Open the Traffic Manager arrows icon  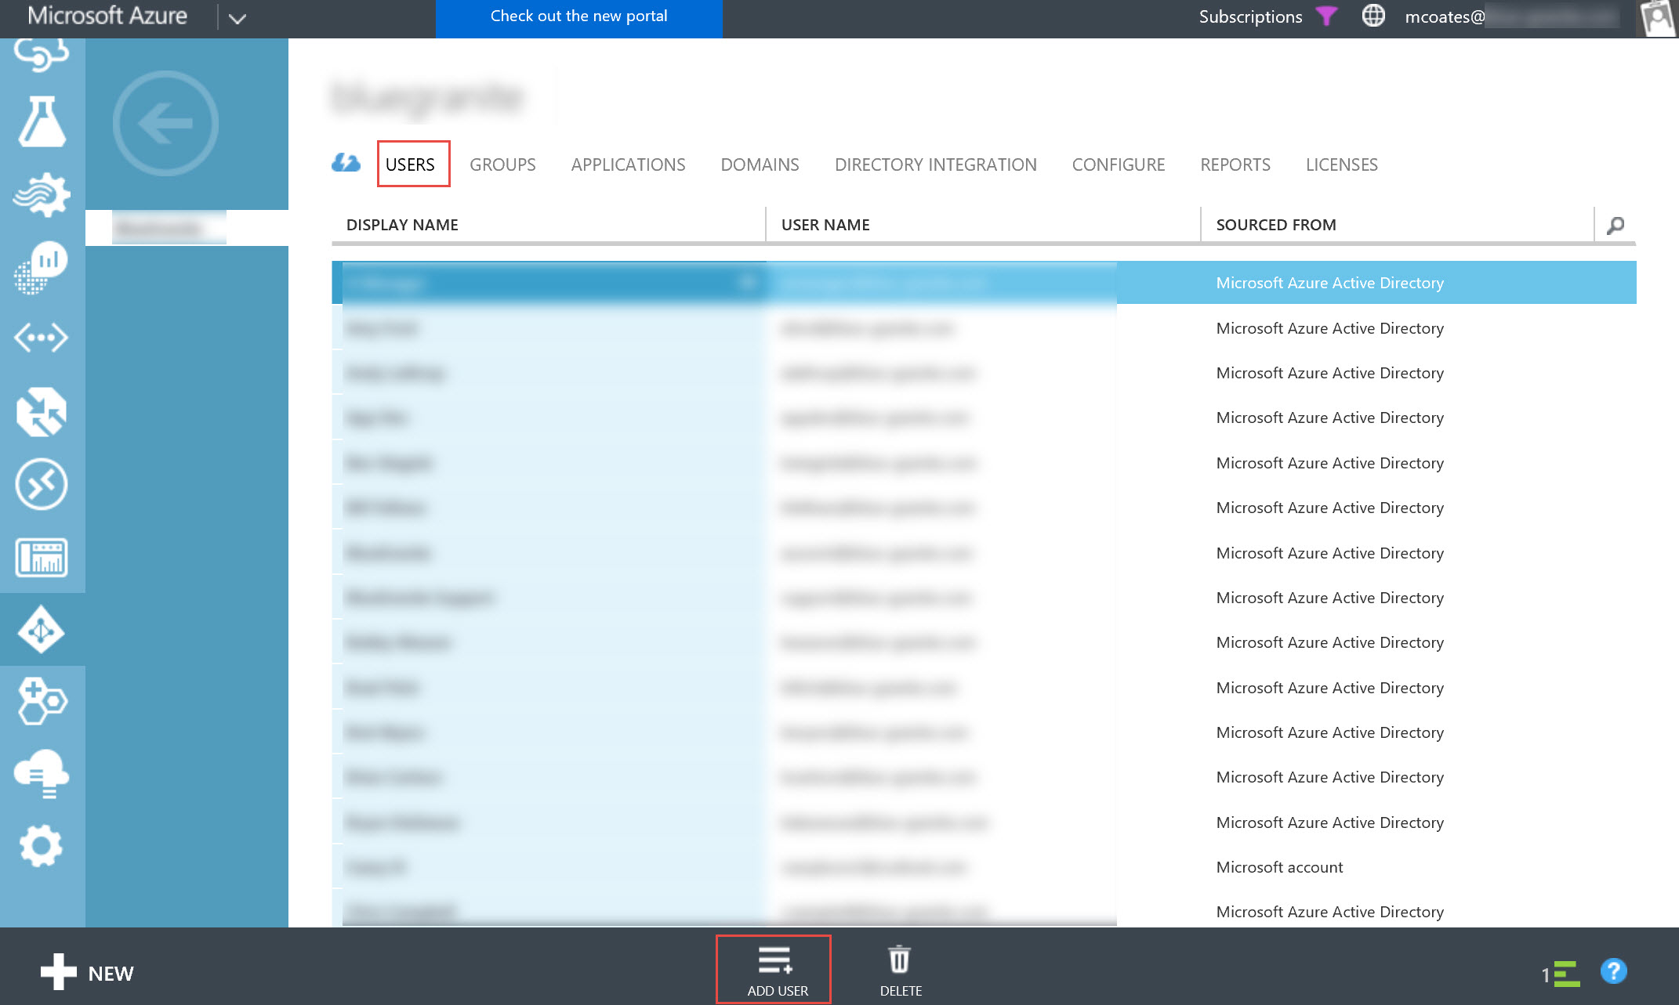pyautogui.click(x=42, y=411)
